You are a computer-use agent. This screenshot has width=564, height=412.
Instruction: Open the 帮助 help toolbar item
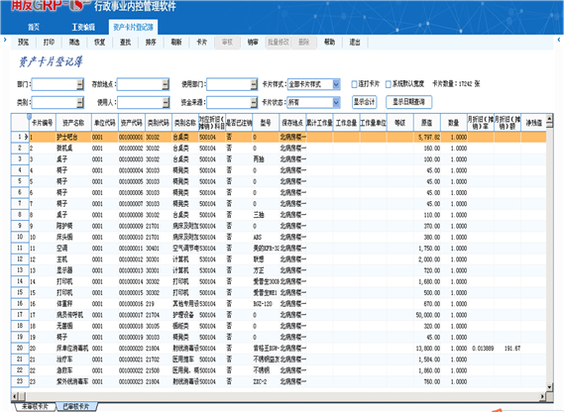[329, 43]
